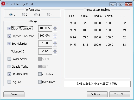Click the Set Multiplier 10.0 value field
The width and height of the screenshot is (134, 100).
[45, 44]
